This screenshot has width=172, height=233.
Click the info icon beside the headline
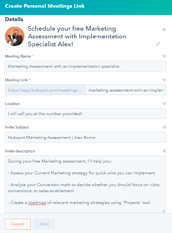[x=164, y=29]
